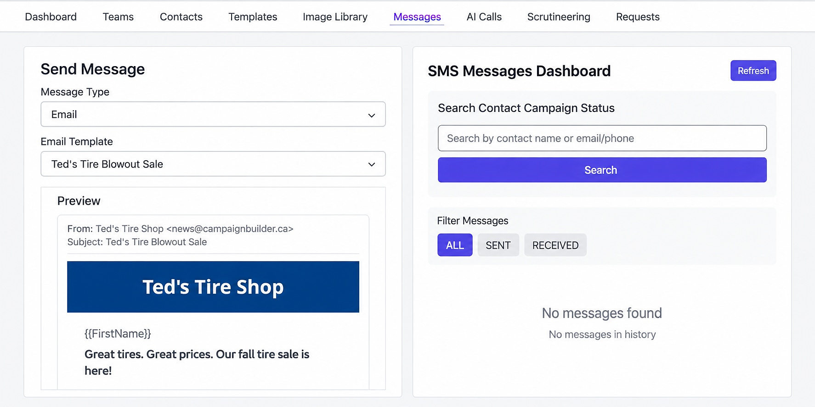Click the Message Type label
Viewport: 815px width, 407px height.
(75, 92)
